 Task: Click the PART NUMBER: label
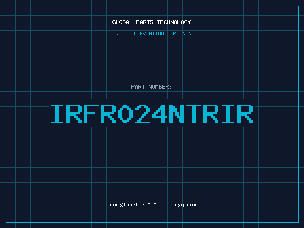pyautogui.click(x=152, y=87)
